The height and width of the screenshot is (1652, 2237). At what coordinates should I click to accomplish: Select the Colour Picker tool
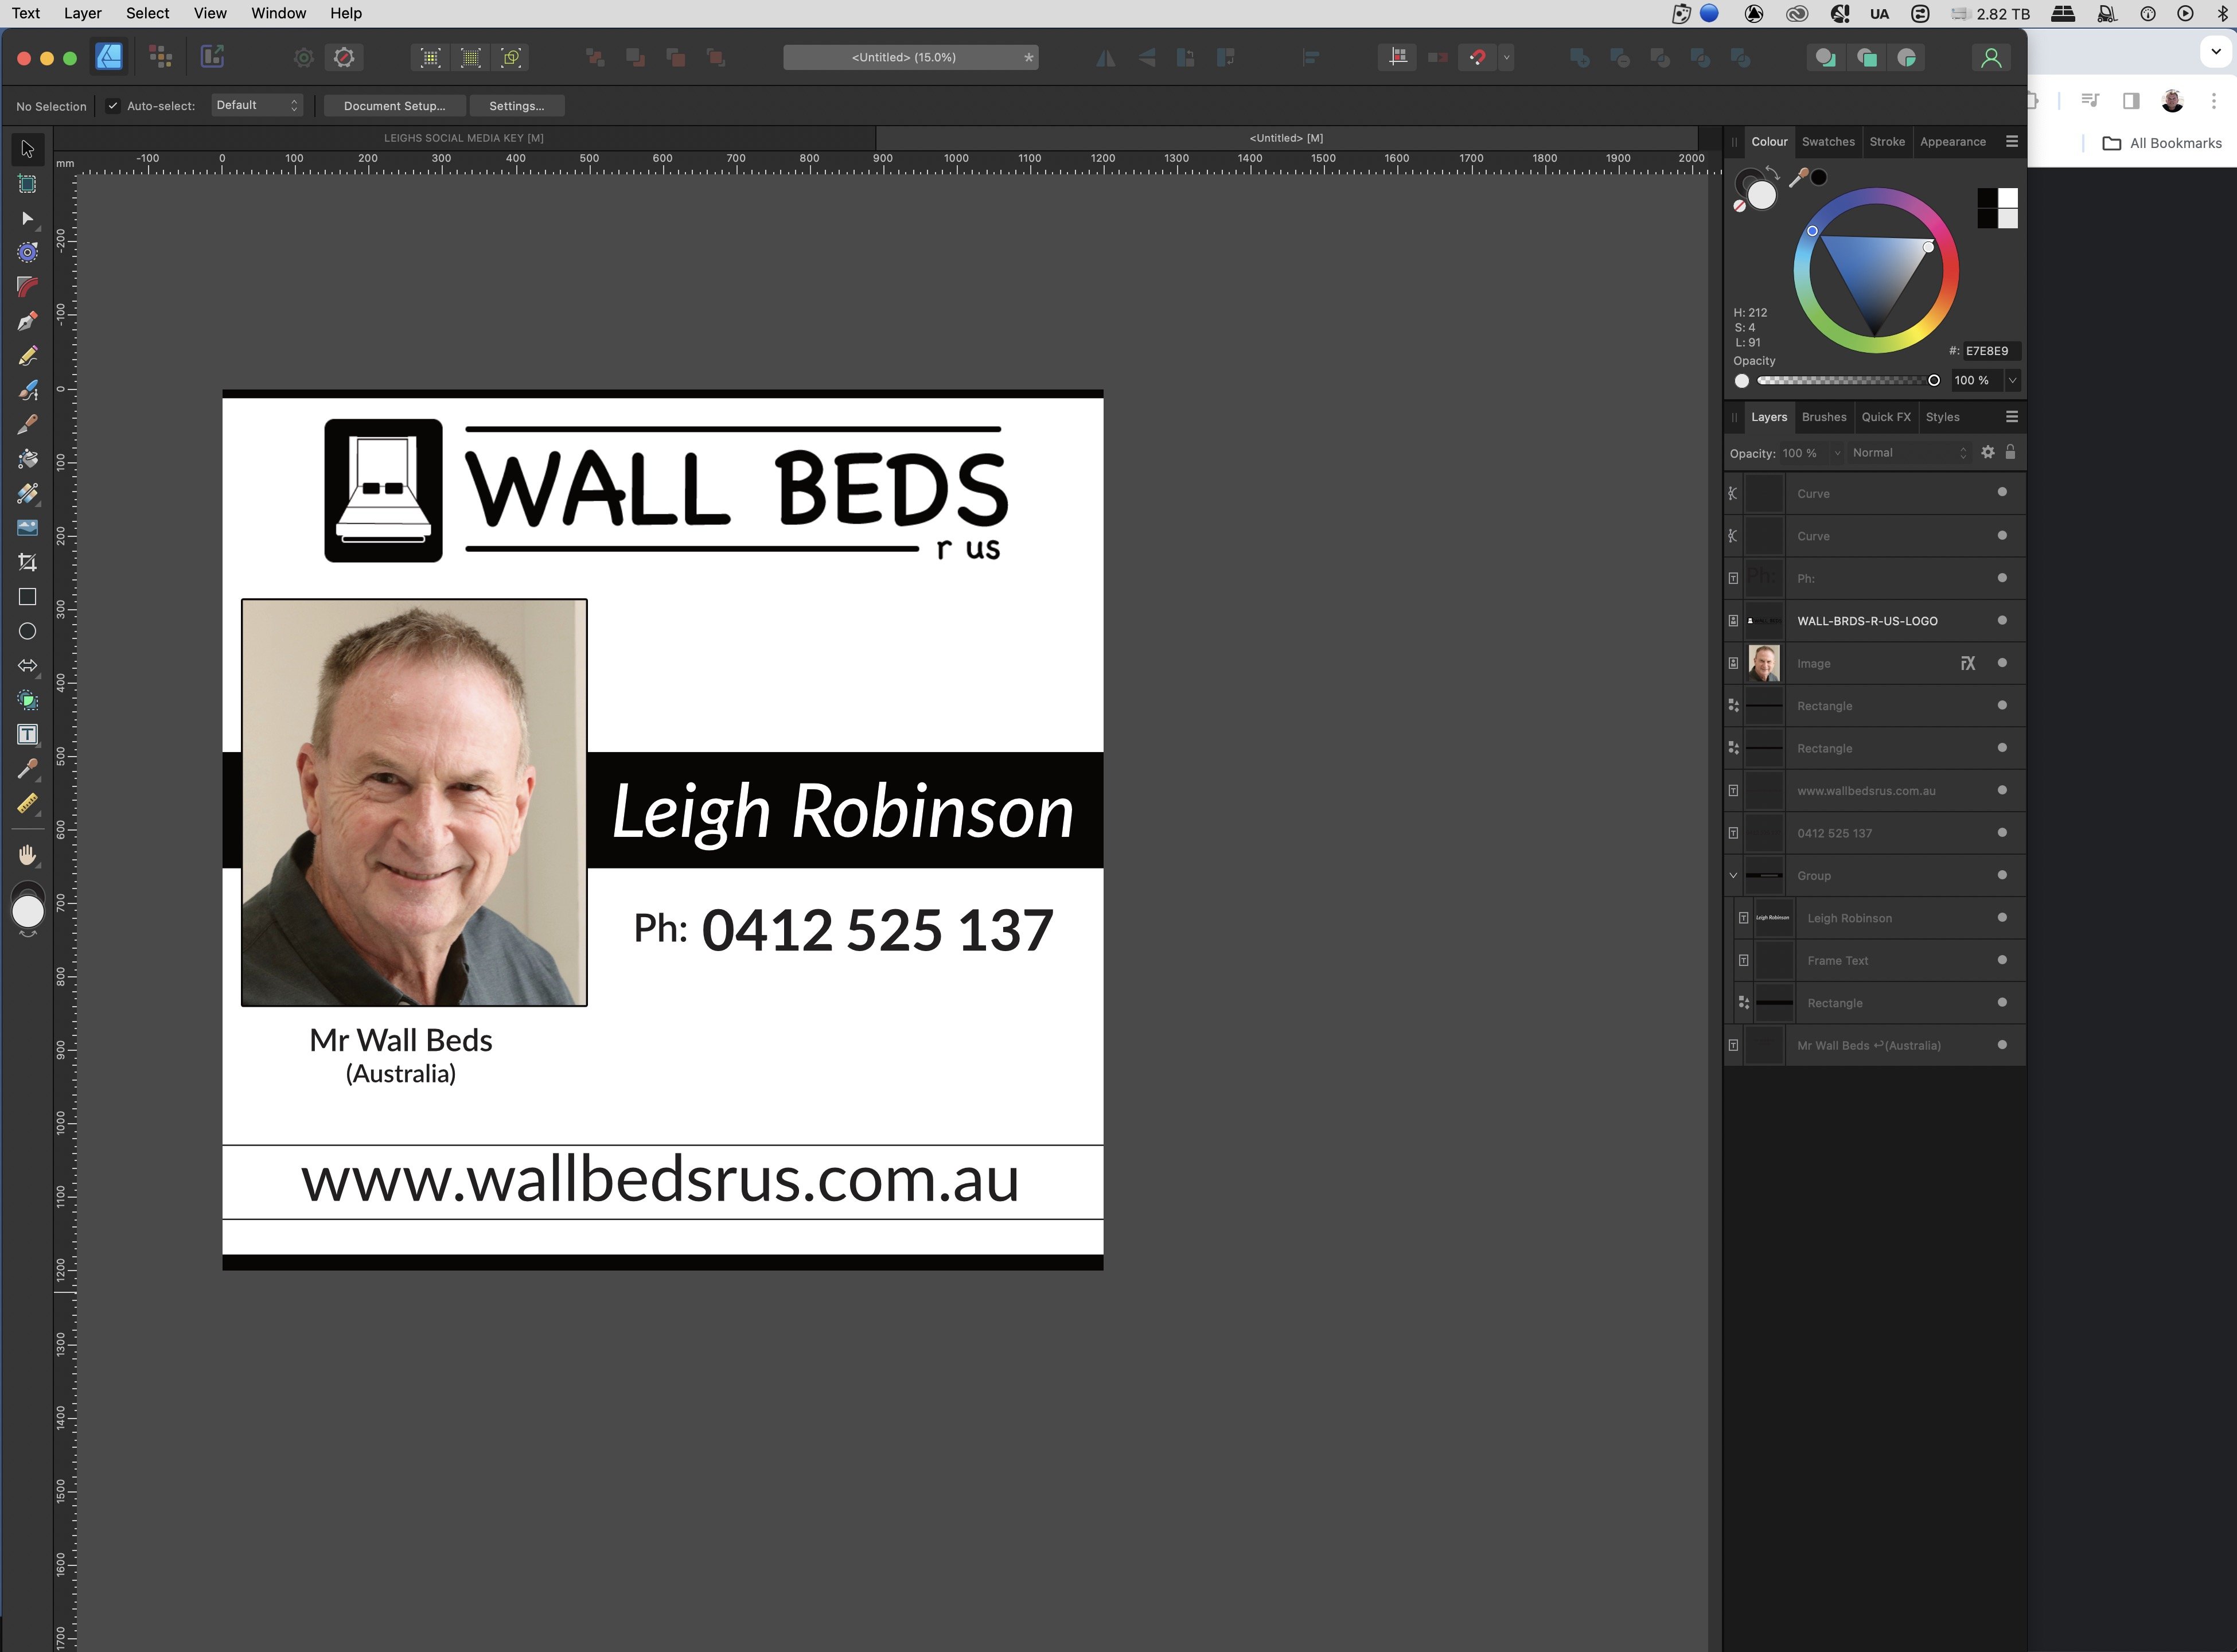click(27, 768)
